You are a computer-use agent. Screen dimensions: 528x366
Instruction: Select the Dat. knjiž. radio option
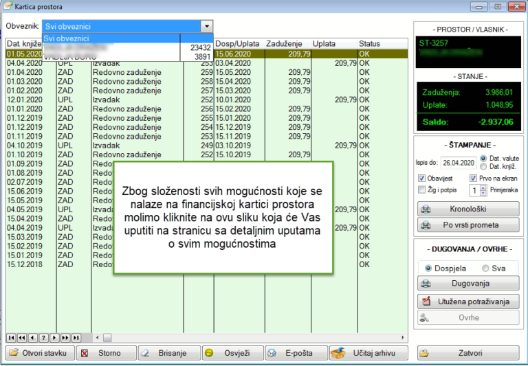tap(483, 166)
